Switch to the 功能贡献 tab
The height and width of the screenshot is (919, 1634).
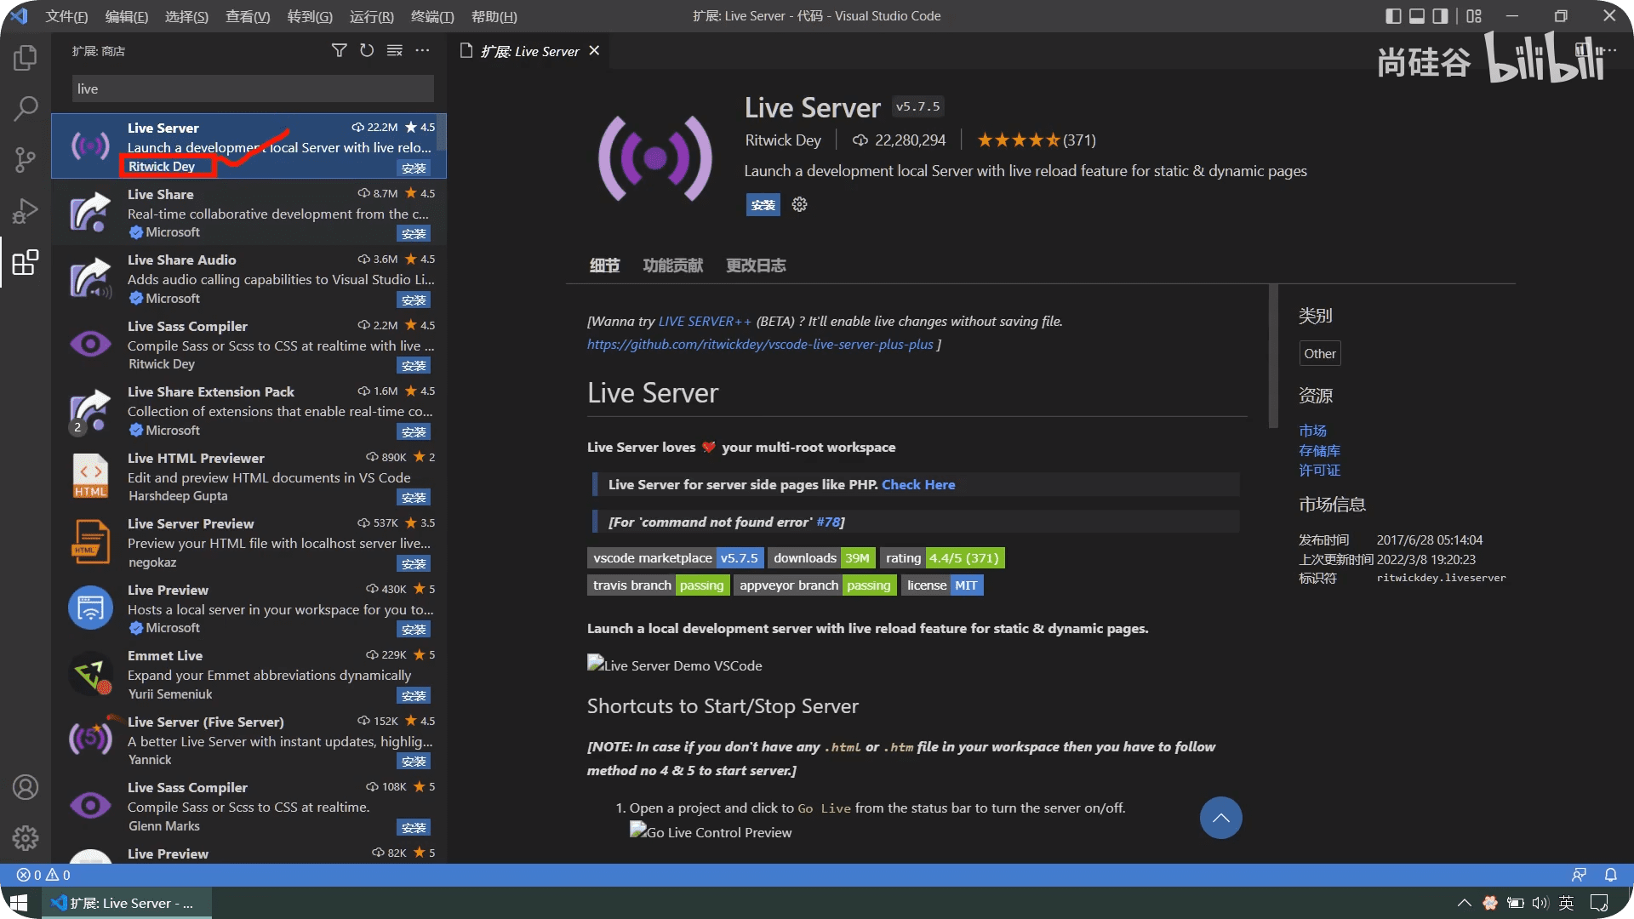pos(672,265)
